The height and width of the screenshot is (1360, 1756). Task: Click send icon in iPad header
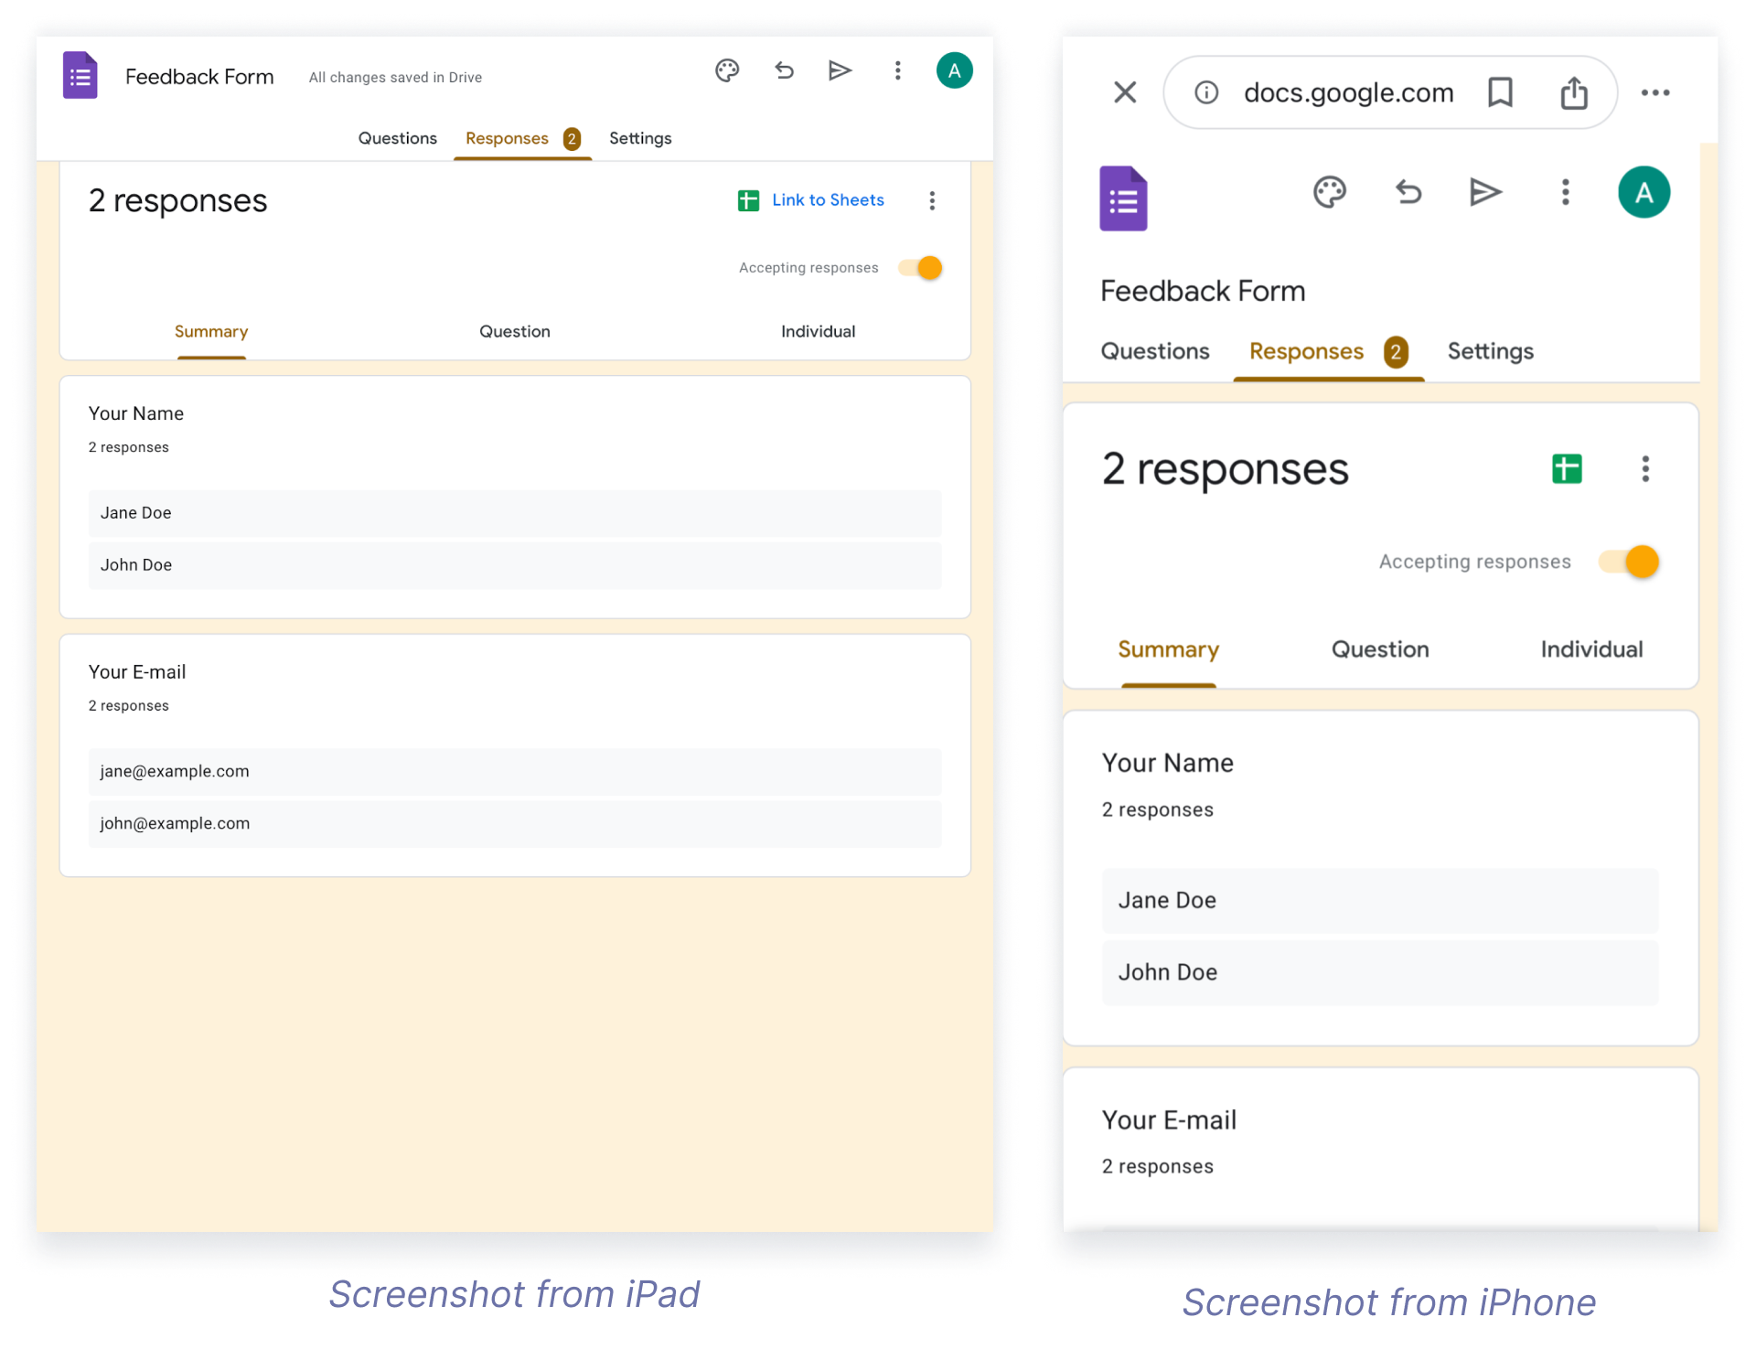point(840,70)
